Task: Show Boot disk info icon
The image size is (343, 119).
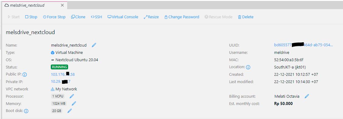Action: (x=26, y=111)
